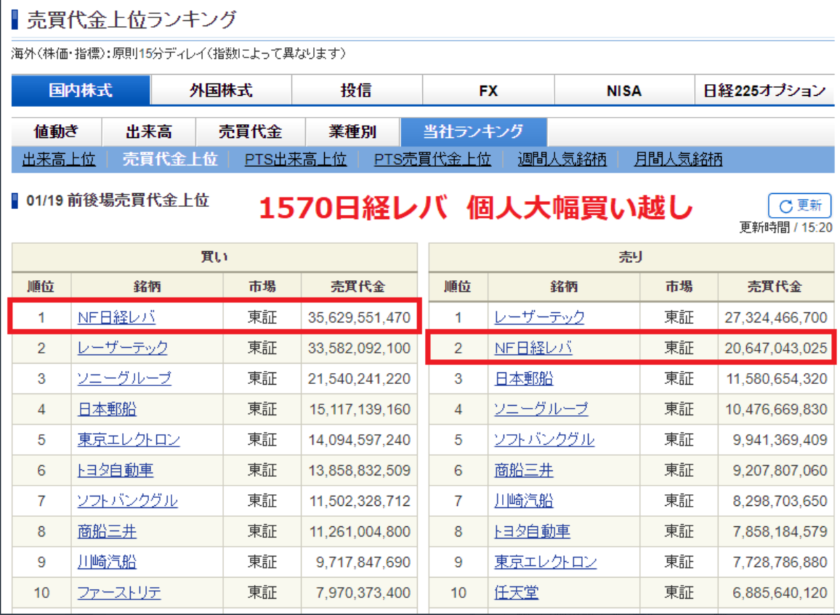This screenshot has width=840, height=615.
Task: Click the 売り table header
Action: point(631,257)
